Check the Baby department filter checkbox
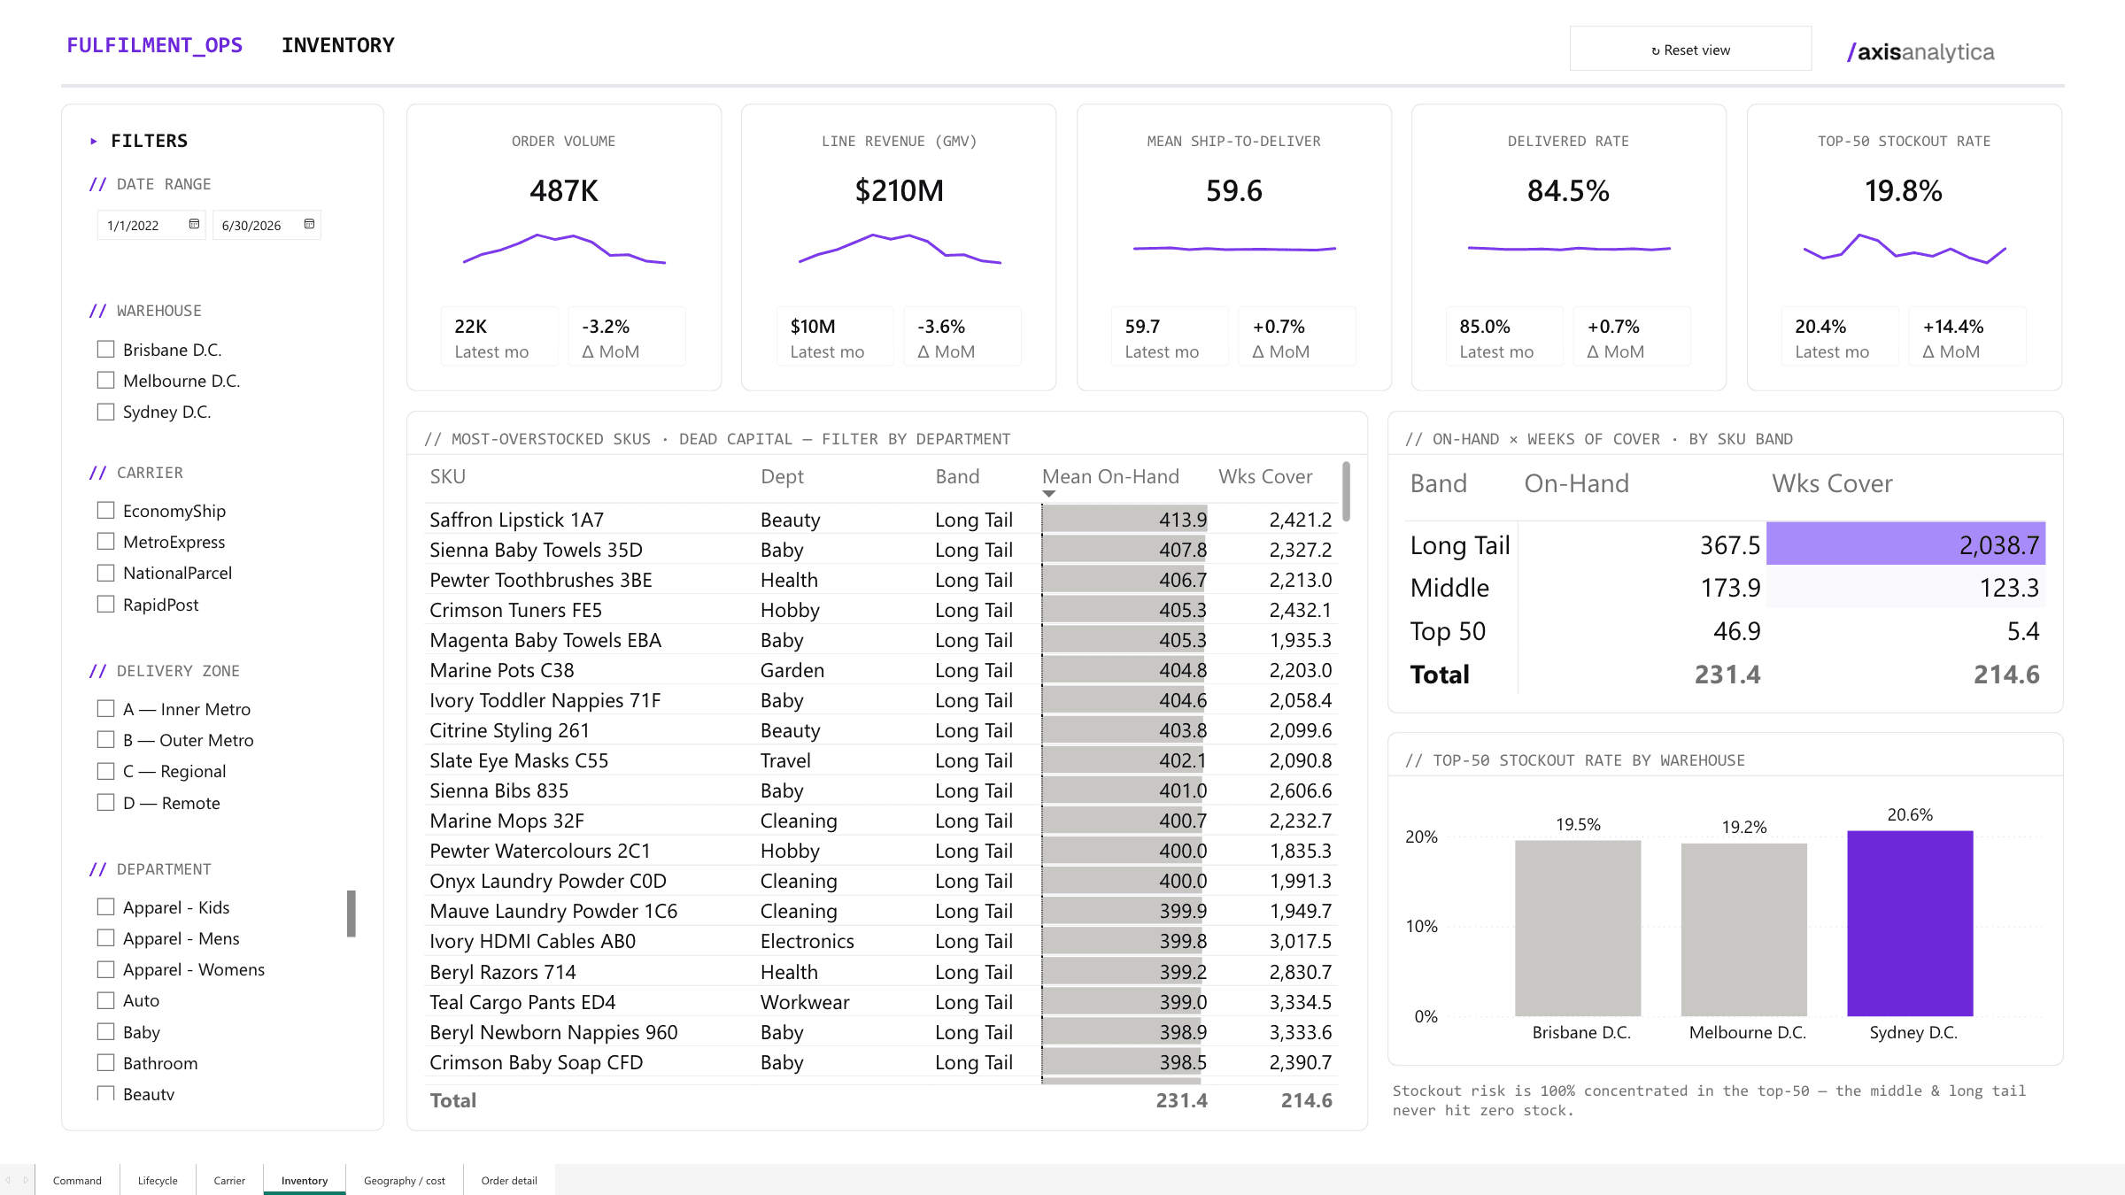This screenshot has width=2125, height=1195. coord(105,1032)
